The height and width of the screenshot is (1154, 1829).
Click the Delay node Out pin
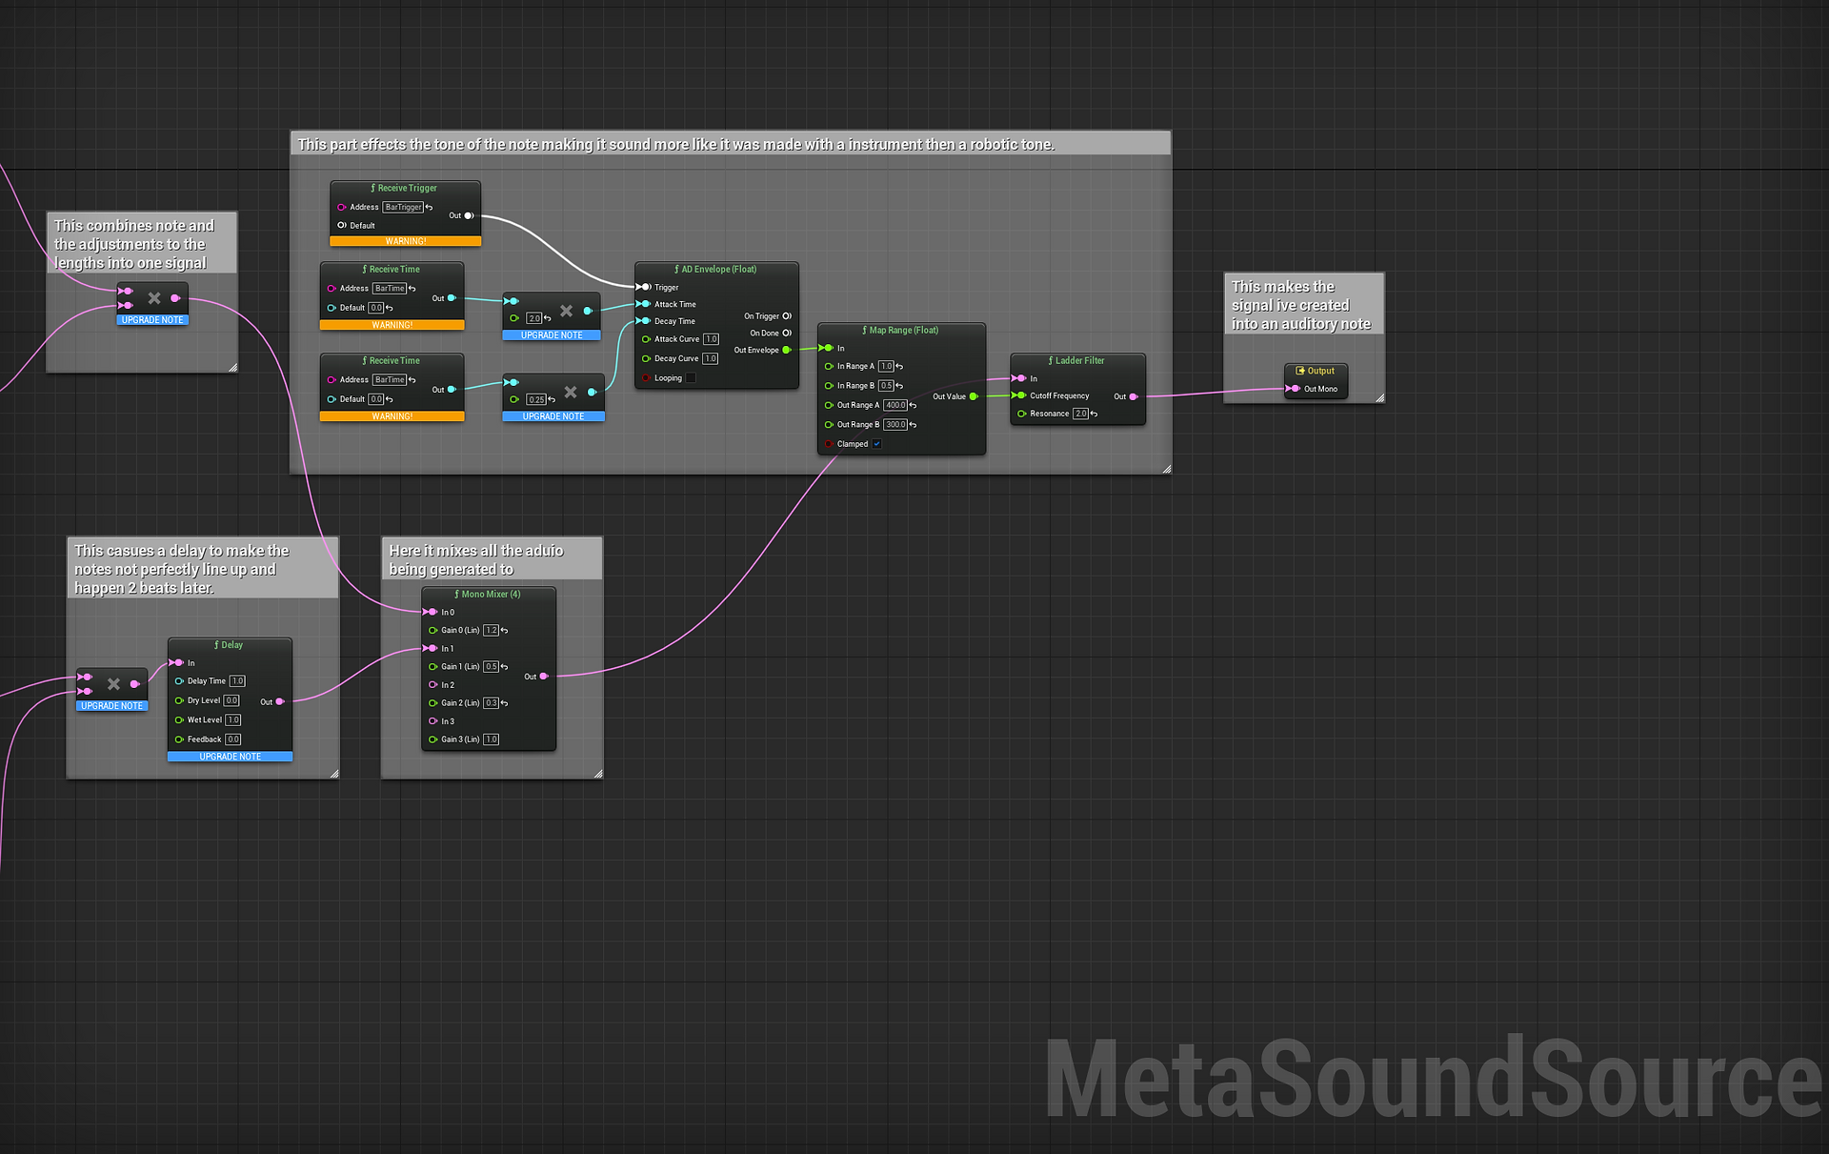(279, 701)
